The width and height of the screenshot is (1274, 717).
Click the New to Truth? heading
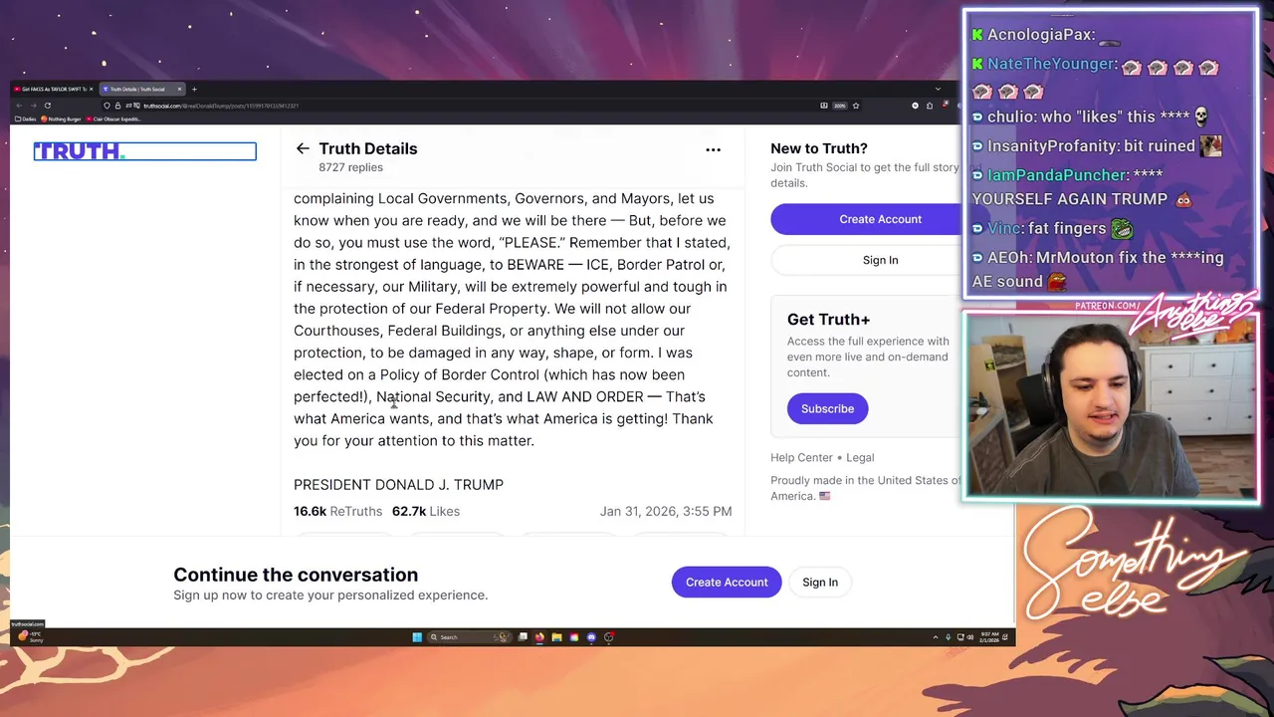(819, 148)
